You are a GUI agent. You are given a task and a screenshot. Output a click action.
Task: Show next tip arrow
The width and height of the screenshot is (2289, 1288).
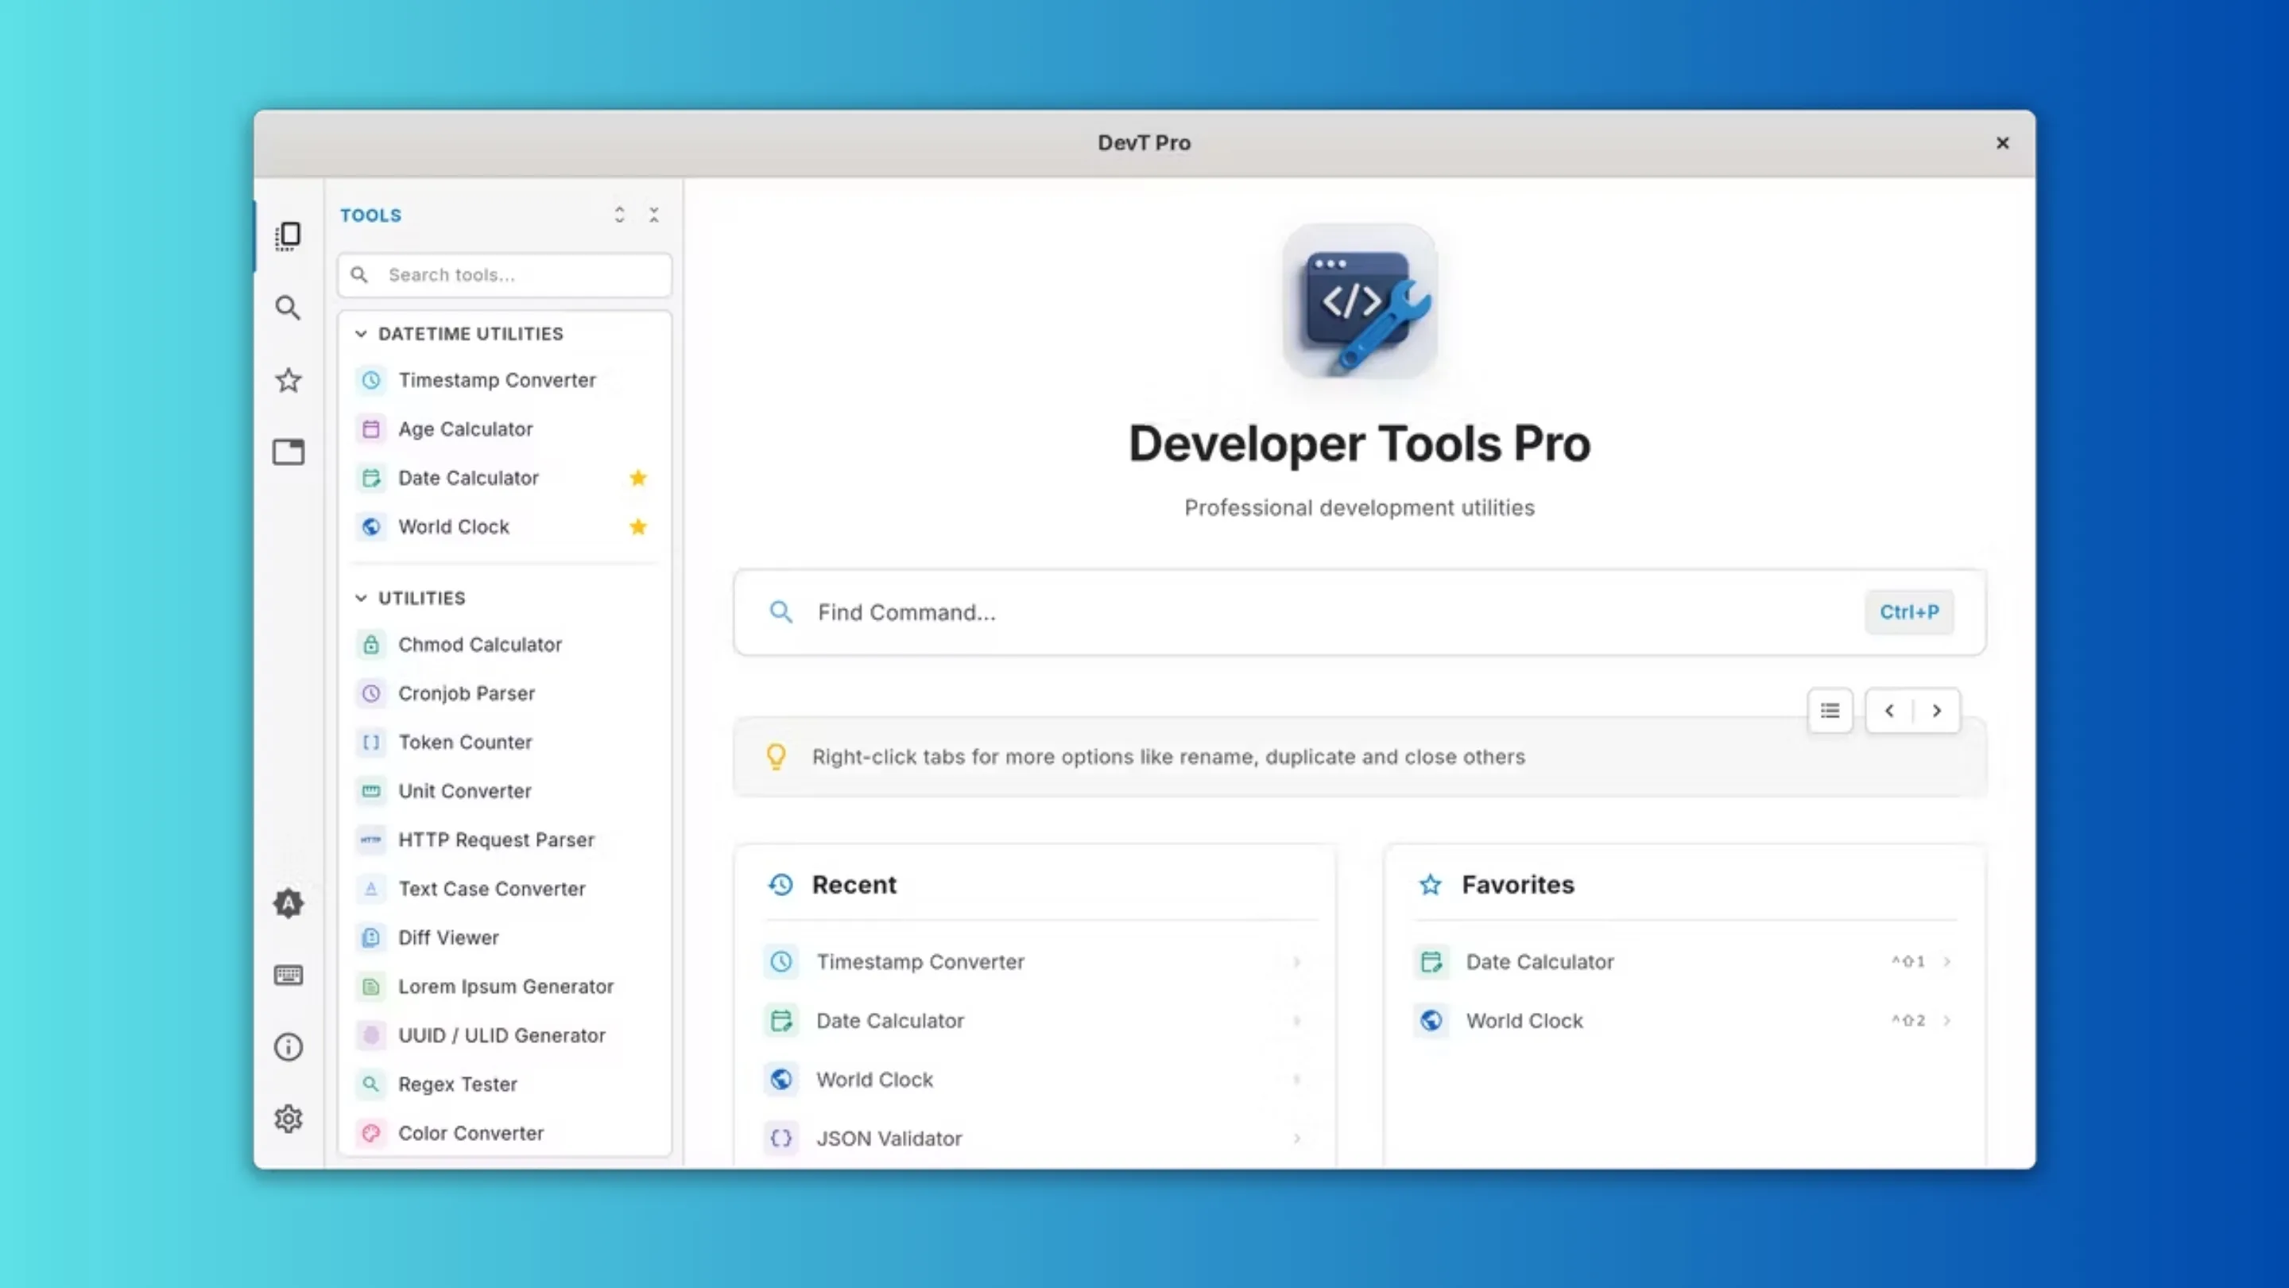click(x=1936, y=711)
